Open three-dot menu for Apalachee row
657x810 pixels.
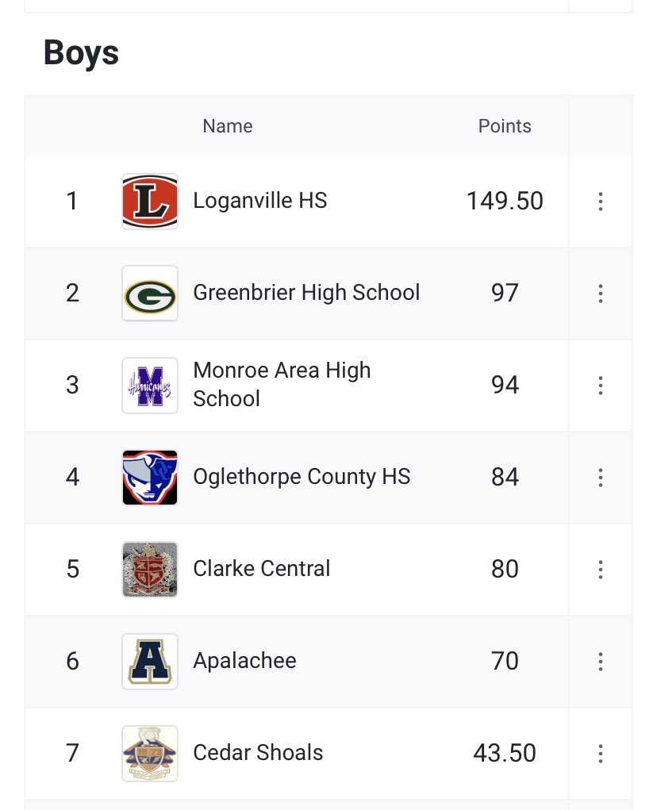coord(600,661)
